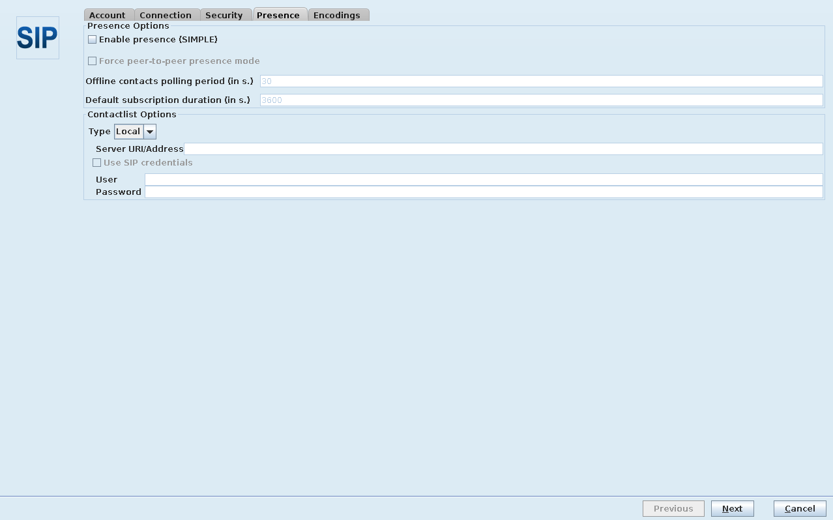Focus the User text field
The height and width of the screenshot is (520, 833).
point(484,180)
